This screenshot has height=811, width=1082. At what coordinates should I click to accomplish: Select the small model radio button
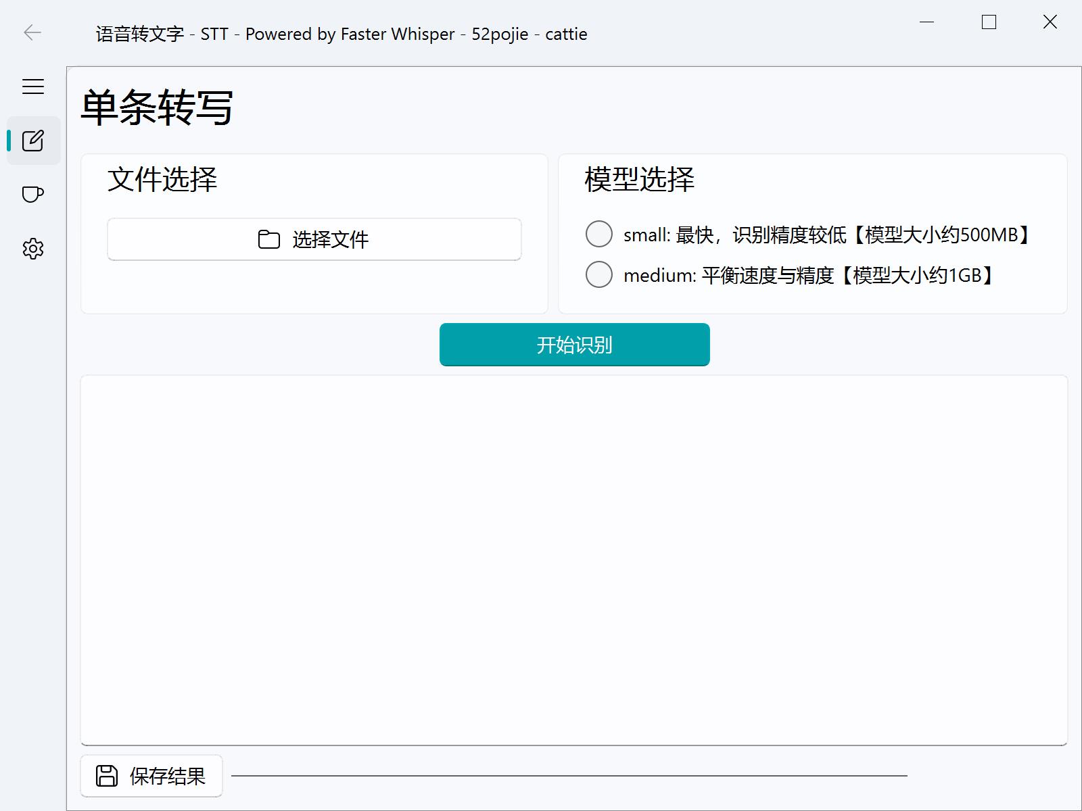[598, 235]
